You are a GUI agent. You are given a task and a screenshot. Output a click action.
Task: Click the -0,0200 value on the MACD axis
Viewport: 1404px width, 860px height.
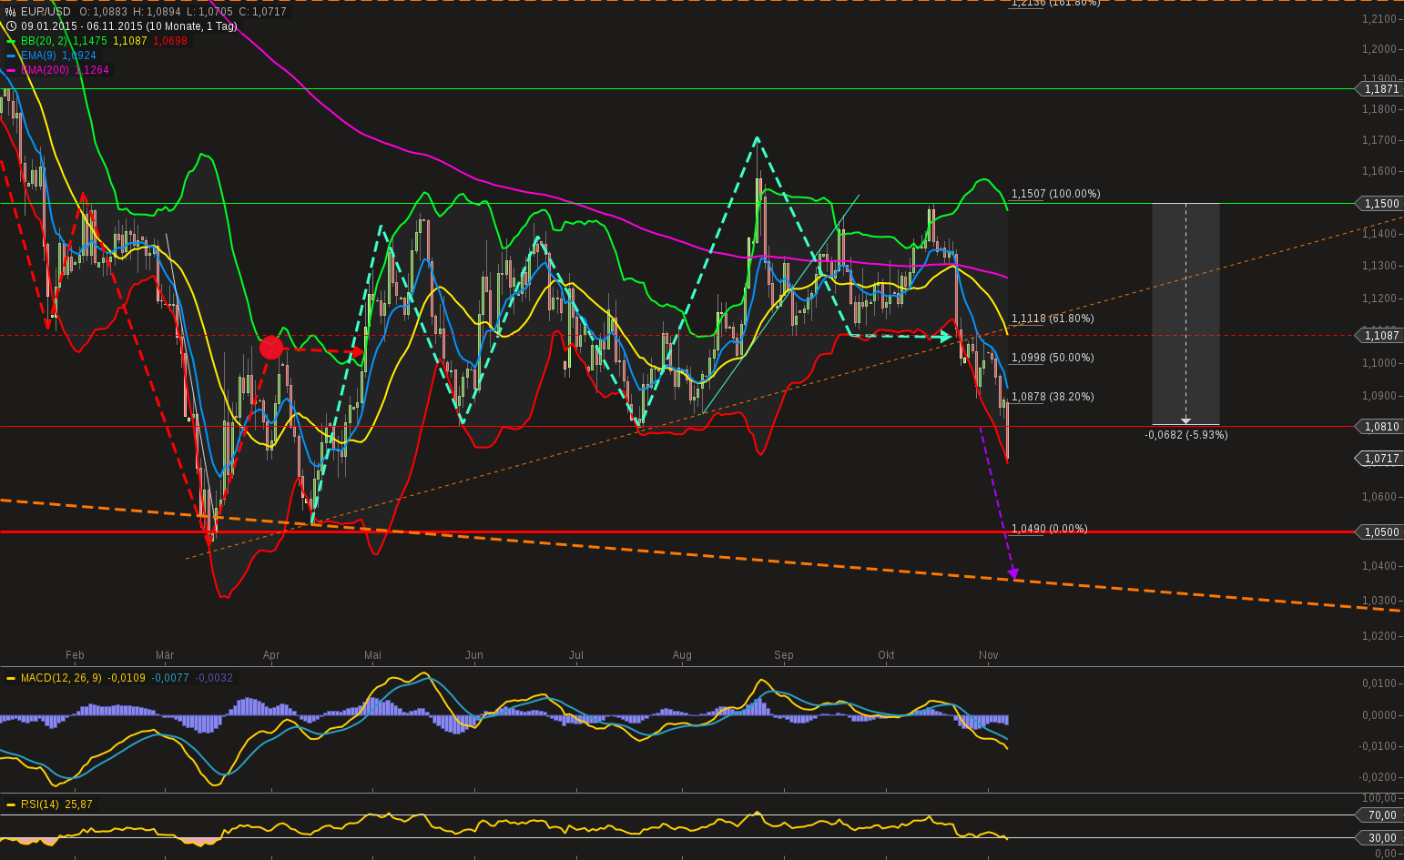(x=1379, y=777)
